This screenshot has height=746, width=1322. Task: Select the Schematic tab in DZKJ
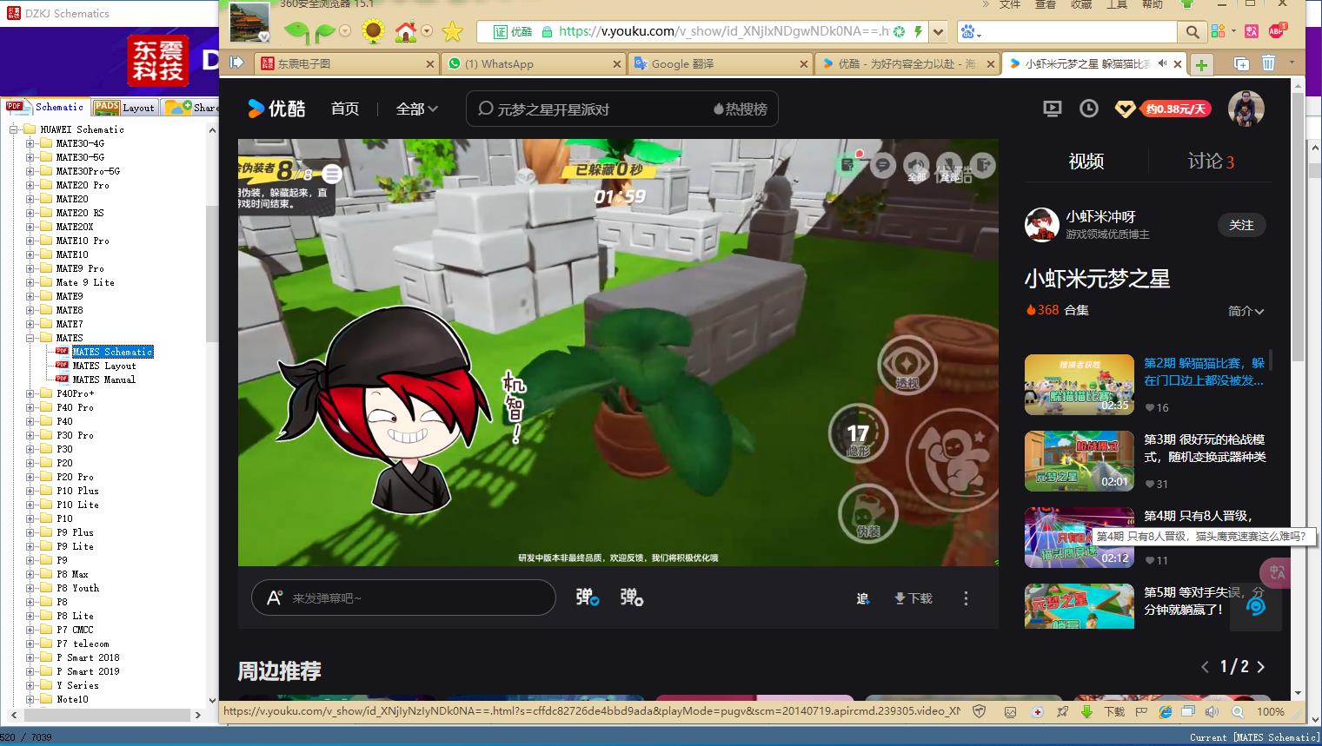[x=45, y=107]
